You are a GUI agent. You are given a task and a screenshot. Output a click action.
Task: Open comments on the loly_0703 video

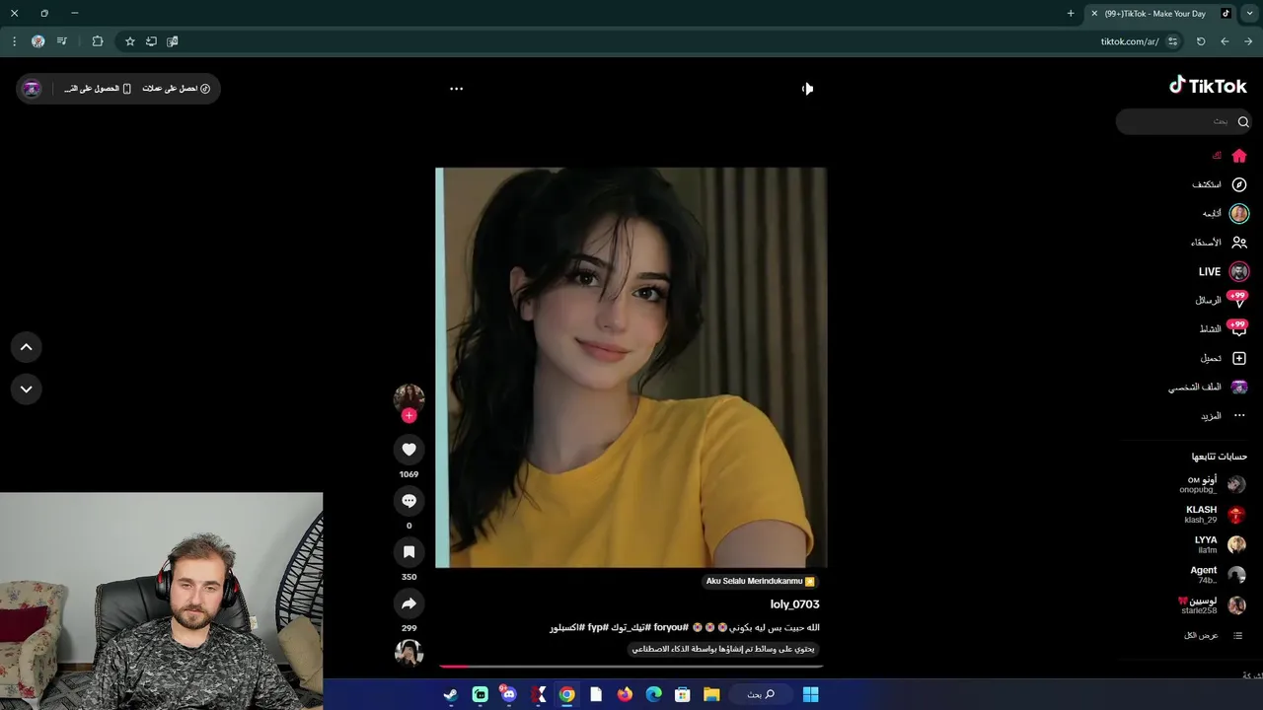pyautogui.click(x=409, y=501)
